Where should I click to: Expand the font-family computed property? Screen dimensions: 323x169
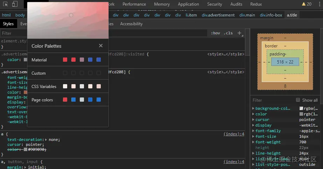click(x=253, y=131)
